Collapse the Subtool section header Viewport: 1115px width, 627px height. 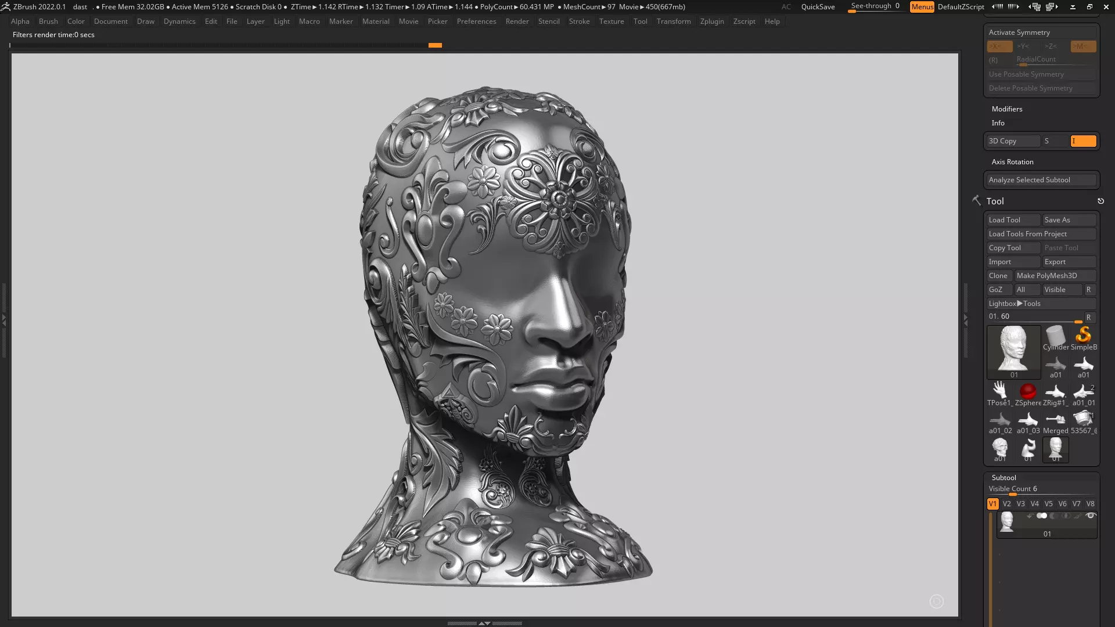(1004, 478)
